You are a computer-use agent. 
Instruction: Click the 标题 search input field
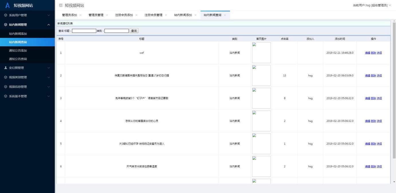tap(84, 31)
